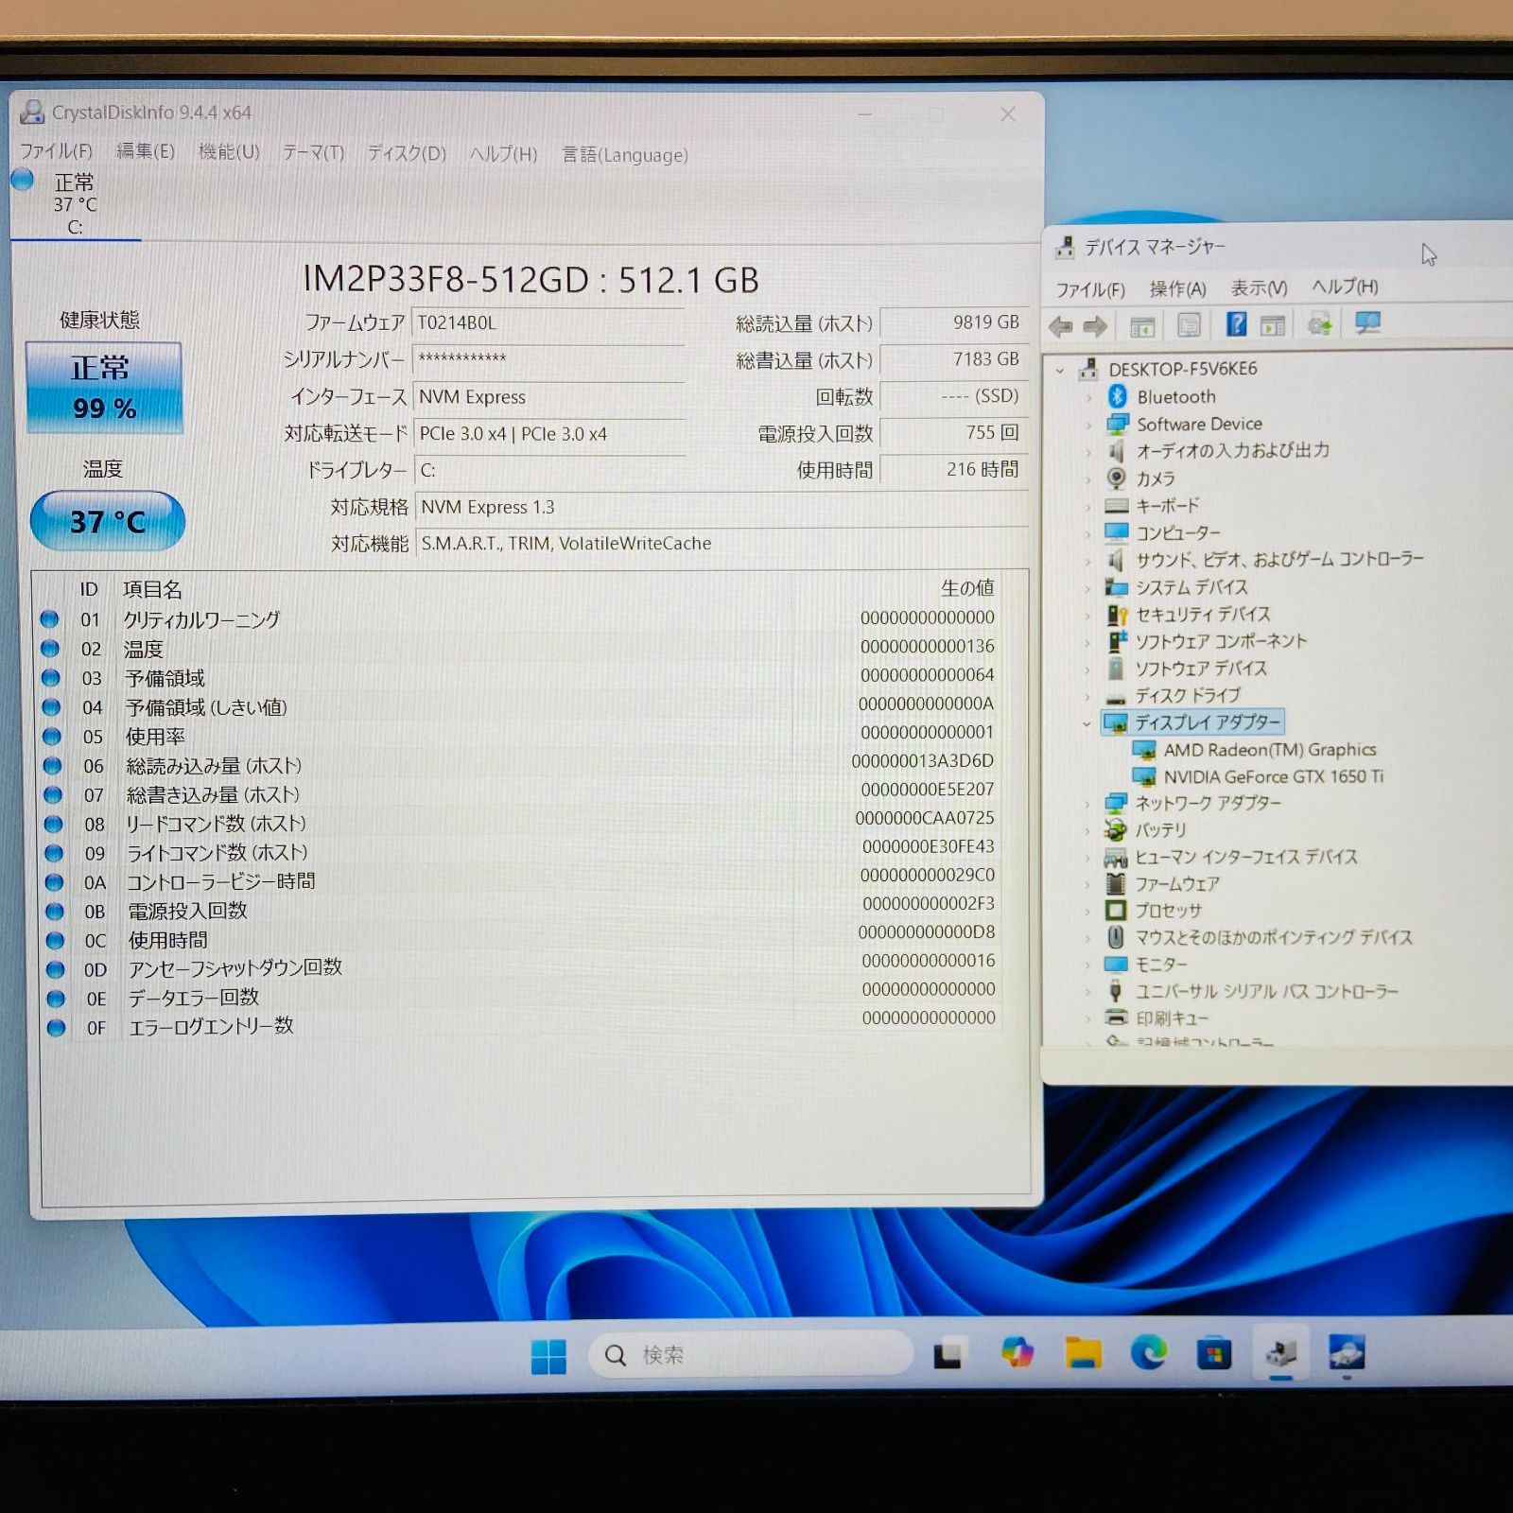Click the セキュリティ デバイス icon
The image size is (1513, 1513).
[x=1117, y=615]
